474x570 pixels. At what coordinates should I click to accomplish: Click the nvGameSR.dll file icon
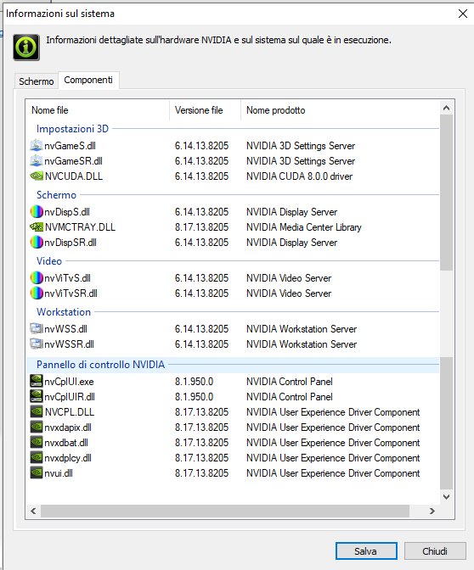36,160
